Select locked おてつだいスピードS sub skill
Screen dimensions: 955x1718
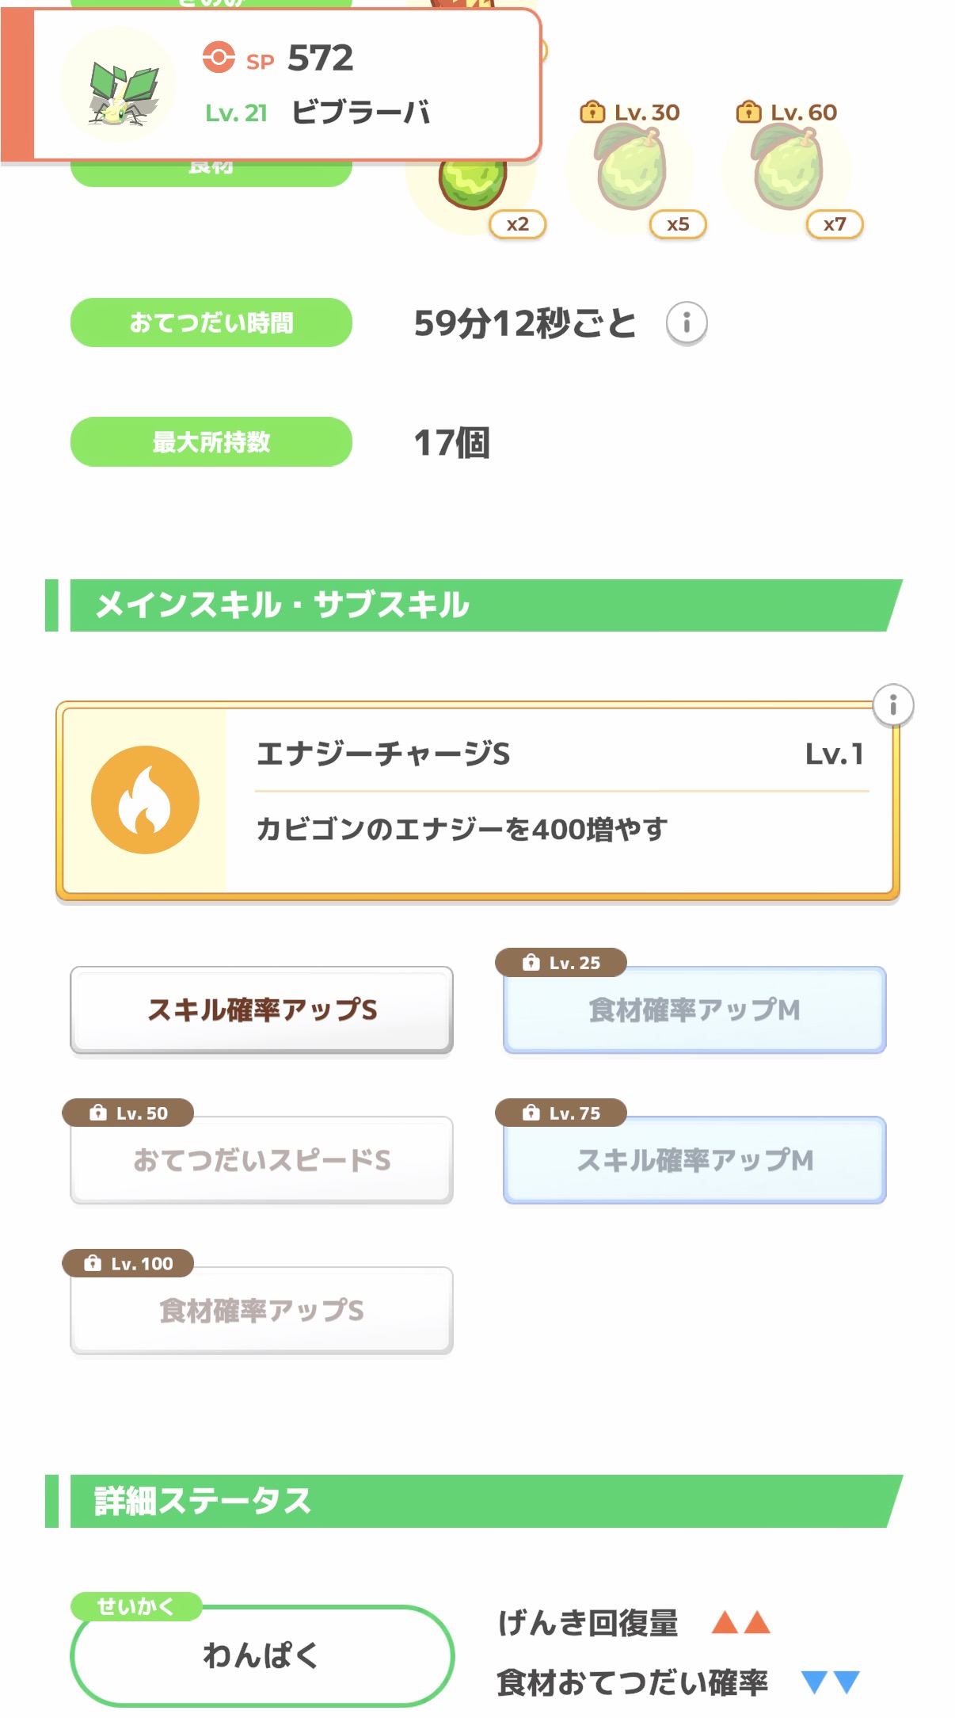[x=261, y=1160]
